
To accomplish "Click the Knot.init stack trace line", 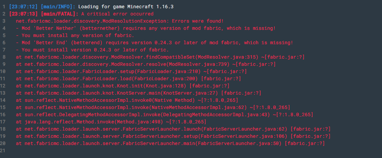I will pyautogui.click(x=122, y=86).
